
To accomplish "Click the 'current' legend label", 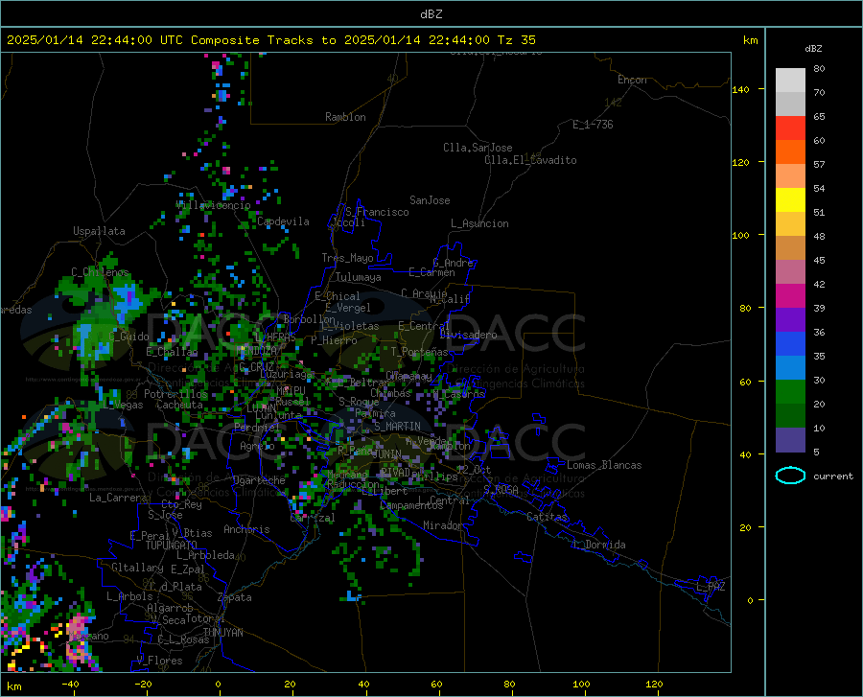I will [833, 476].
